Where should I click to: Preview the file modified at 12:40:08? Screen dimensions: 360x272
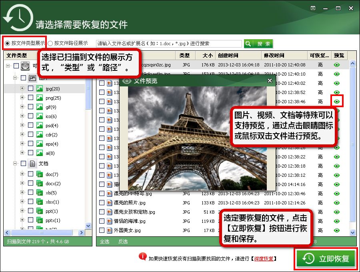click(x=336, y=65)
